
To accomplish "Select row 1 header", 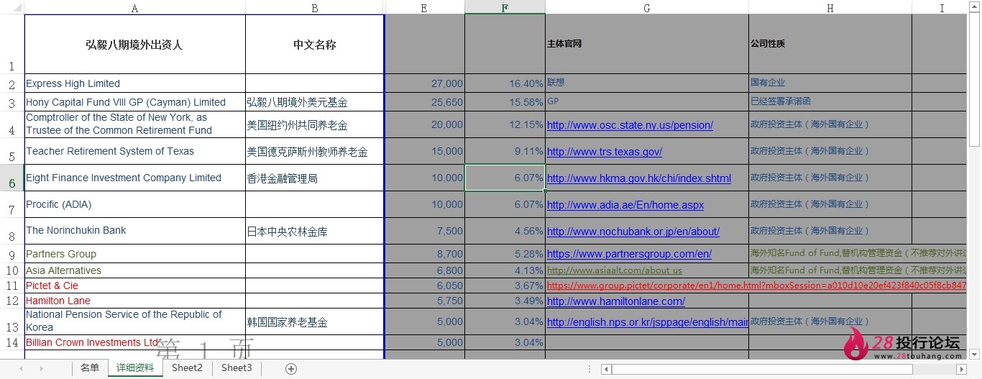I will tap(12, 44).
